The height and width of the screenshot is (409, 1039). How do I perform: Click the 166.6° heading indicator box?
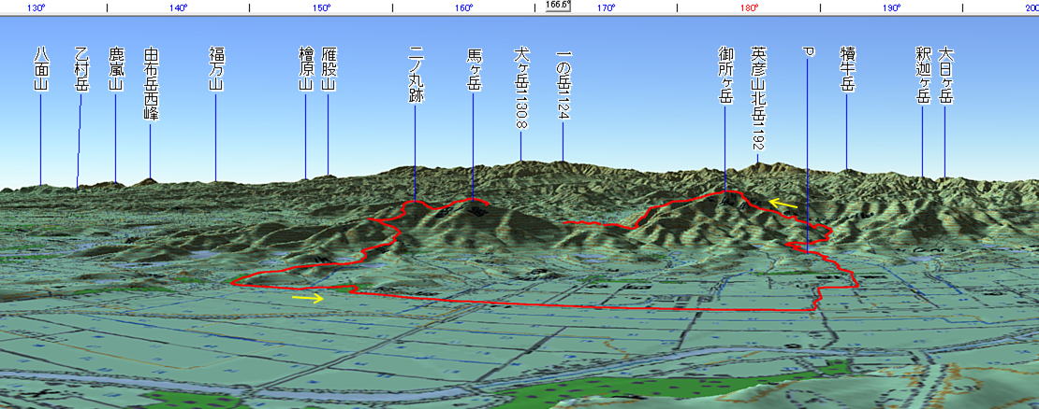click(x=558, y=6)
